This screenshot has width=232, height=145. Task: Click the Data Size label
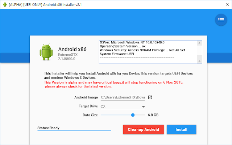coord(90,115)
